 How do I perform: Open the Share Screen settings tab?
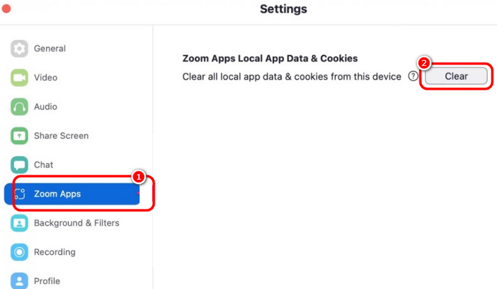click(61, 135)
